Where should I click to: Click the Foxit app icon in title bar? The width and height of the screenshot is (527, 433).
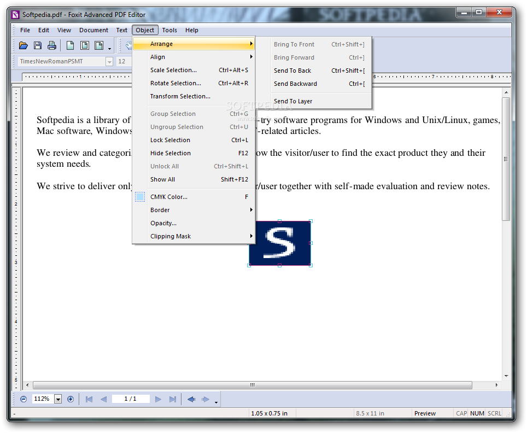point(15,14)
